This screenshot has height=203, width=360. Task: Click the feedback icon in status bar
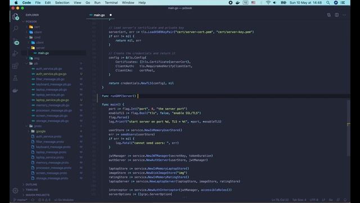338,200
